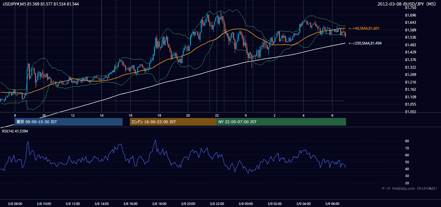
Task: Click the USDJPY#,M5 OHLC header text
Action: (x=40, y=4)
